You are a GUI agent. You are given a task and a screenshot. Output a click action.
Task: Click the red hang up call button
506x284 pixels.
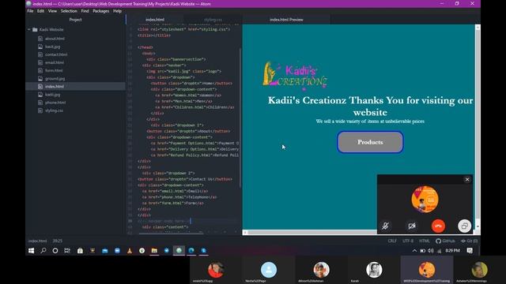click(x=438, y=226)
